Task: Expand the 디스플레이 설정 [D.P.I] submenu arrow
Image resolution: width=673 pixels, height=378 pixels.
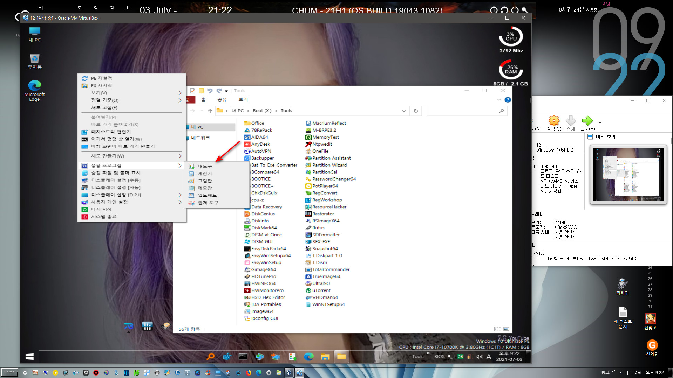Action: (x=180, y=195)
